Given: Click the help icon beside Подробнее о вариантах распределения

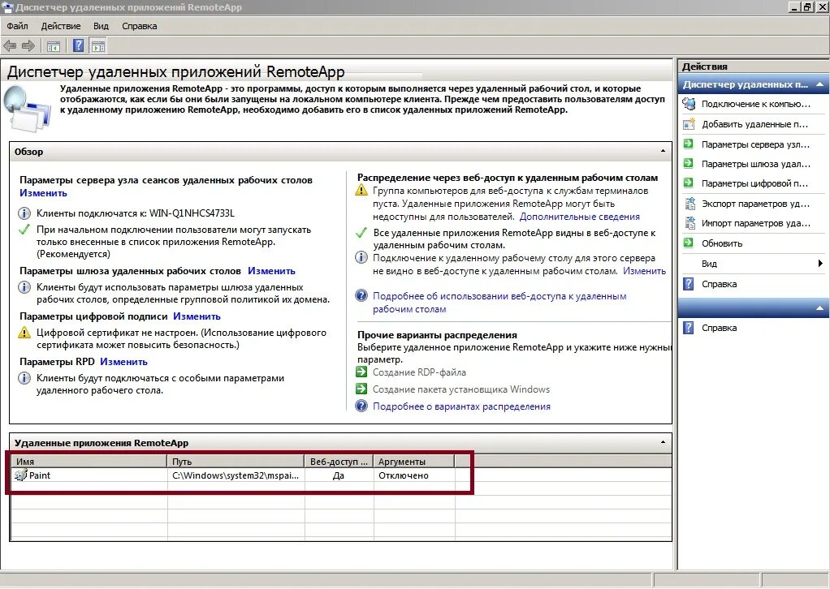Looking at the screenshot, I should 361,406.
